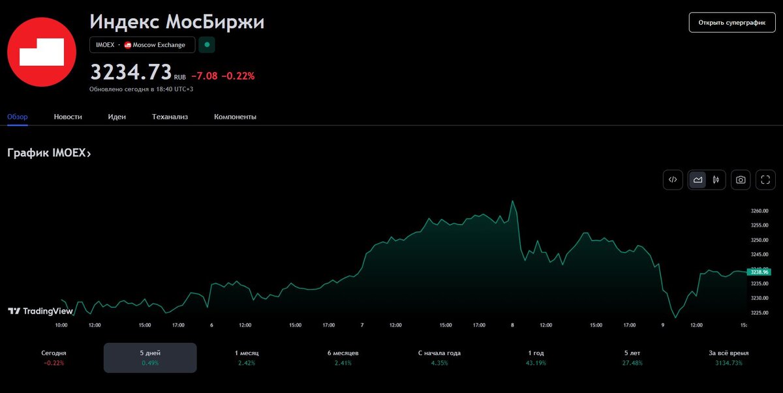The width and height of the screenshot is (783, 393).
Task: Click the 3255.00 price axis label
Action: 760,226
